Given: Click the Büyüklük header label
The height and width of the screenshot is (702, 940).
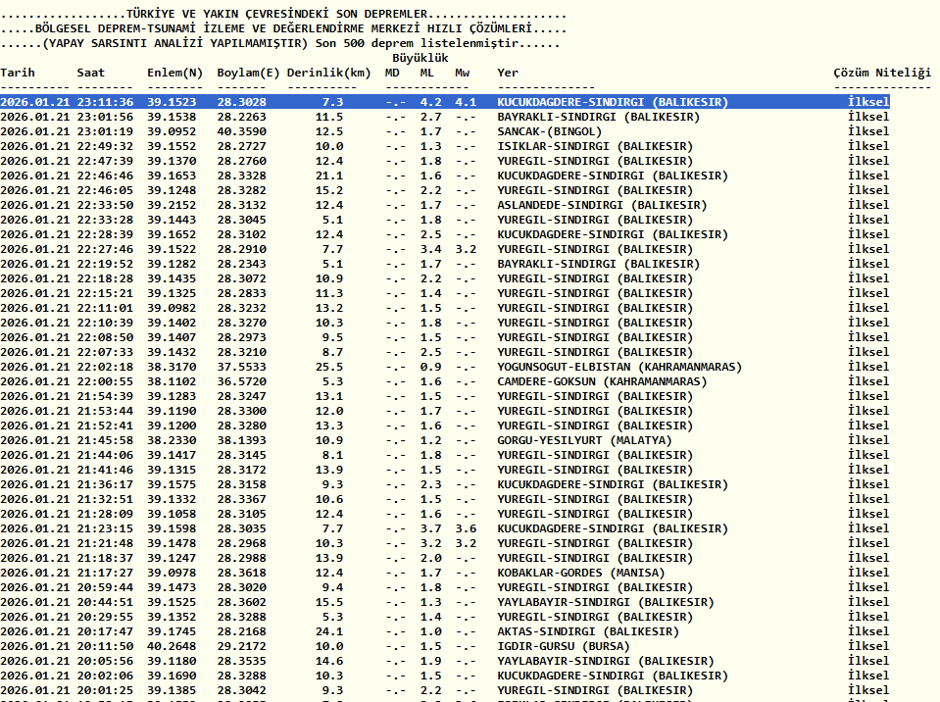Looking at the screenshot, I should [x=421, y=57].
